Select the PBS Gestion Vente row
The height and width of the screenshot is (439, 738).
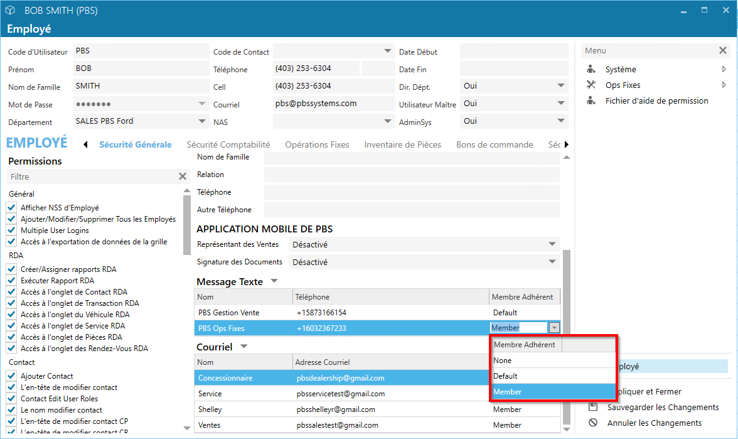coord(377,312)
